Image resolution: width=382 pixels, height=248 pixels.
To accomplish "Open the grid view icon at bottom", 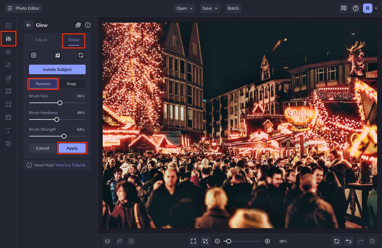I will pyautogui.click(x=131, y=241).
